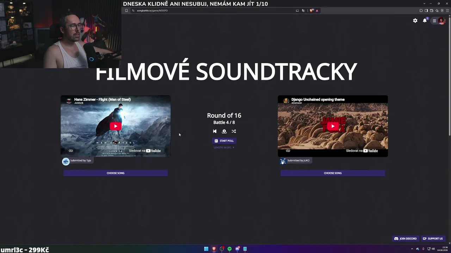Screen dimensions: 451x253
Task: Open elroymayer channel avatar on right video
Action: (x=286, y=101)
